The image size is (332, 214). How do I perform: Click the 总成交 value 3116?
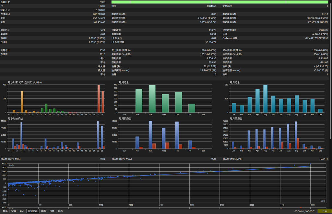tap(102, 54)
